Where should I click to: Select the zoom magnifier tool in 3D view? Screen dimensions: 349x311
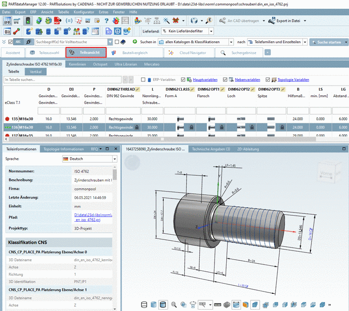pos(174,305)
